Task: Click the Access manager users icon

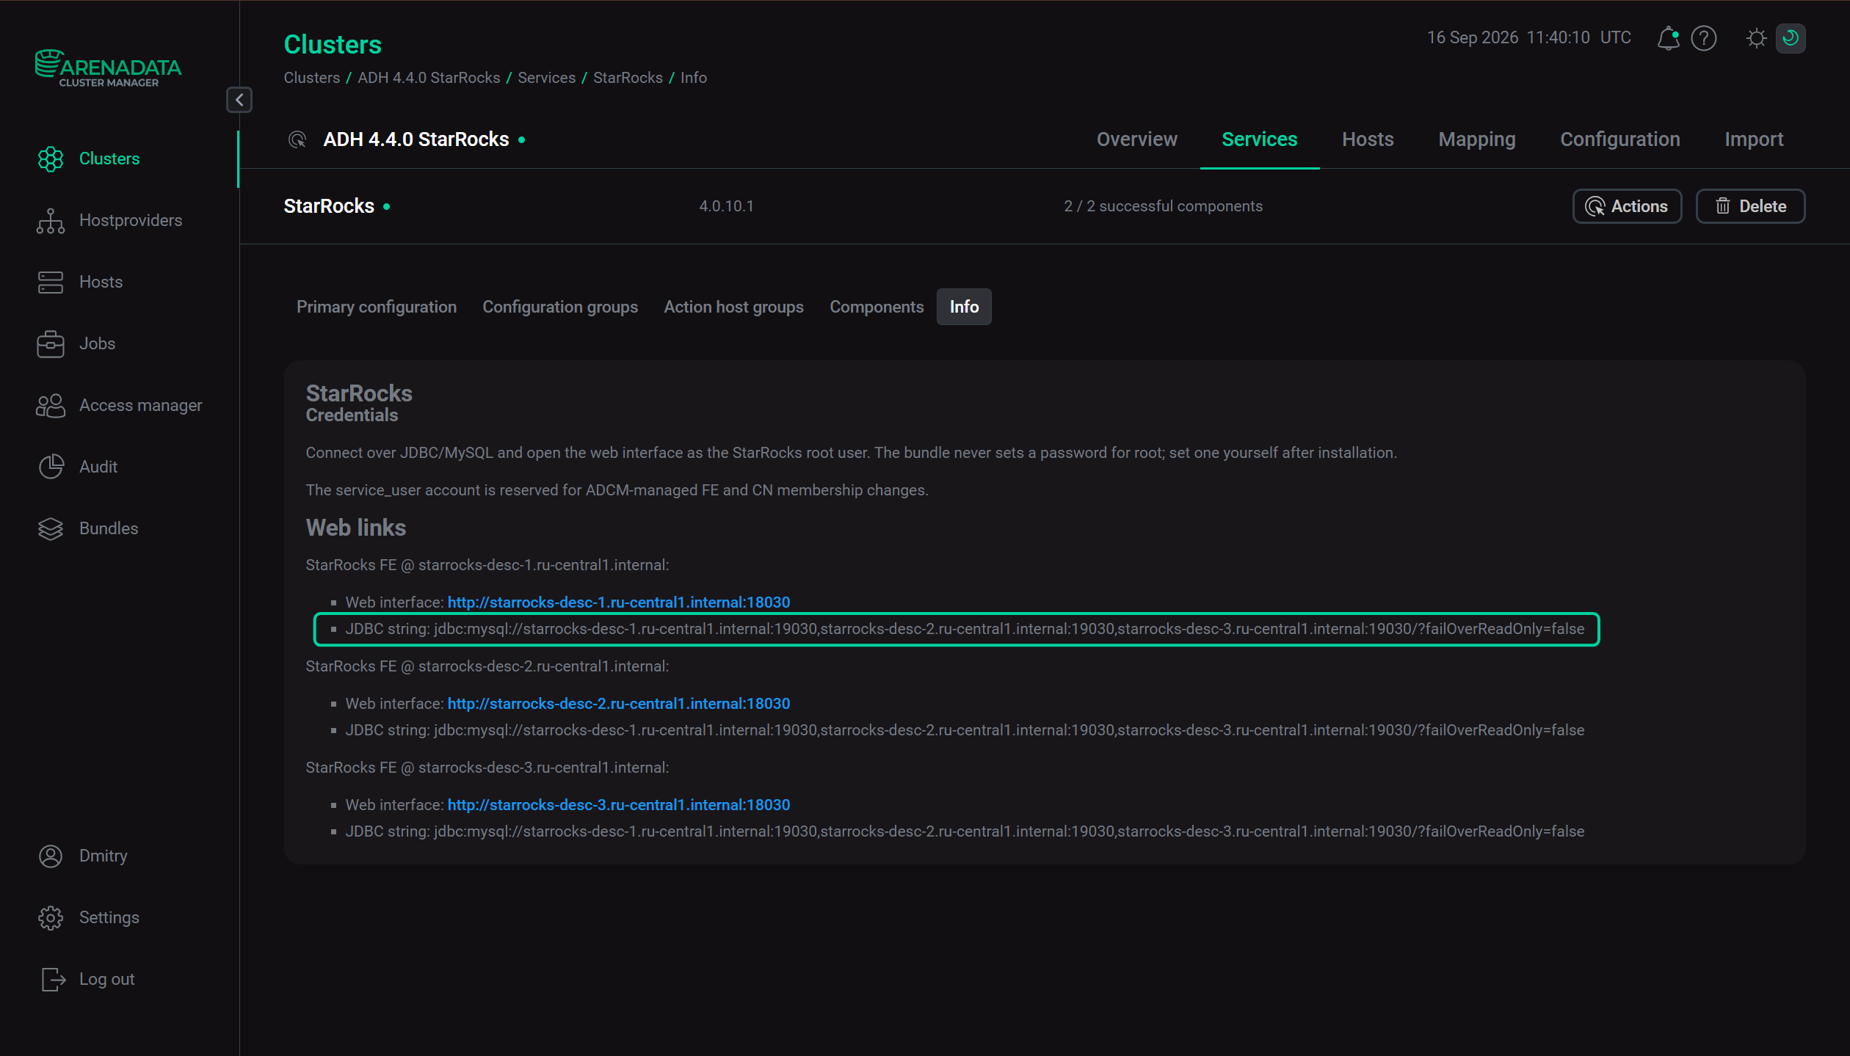Action: point(51,405)
